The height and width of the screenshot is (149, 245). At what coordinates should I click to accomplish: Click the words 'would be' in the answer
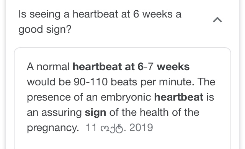click(49, 82)
